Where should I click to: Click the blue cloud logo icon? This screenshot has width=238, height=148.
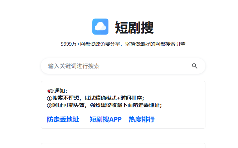point(100,27)
